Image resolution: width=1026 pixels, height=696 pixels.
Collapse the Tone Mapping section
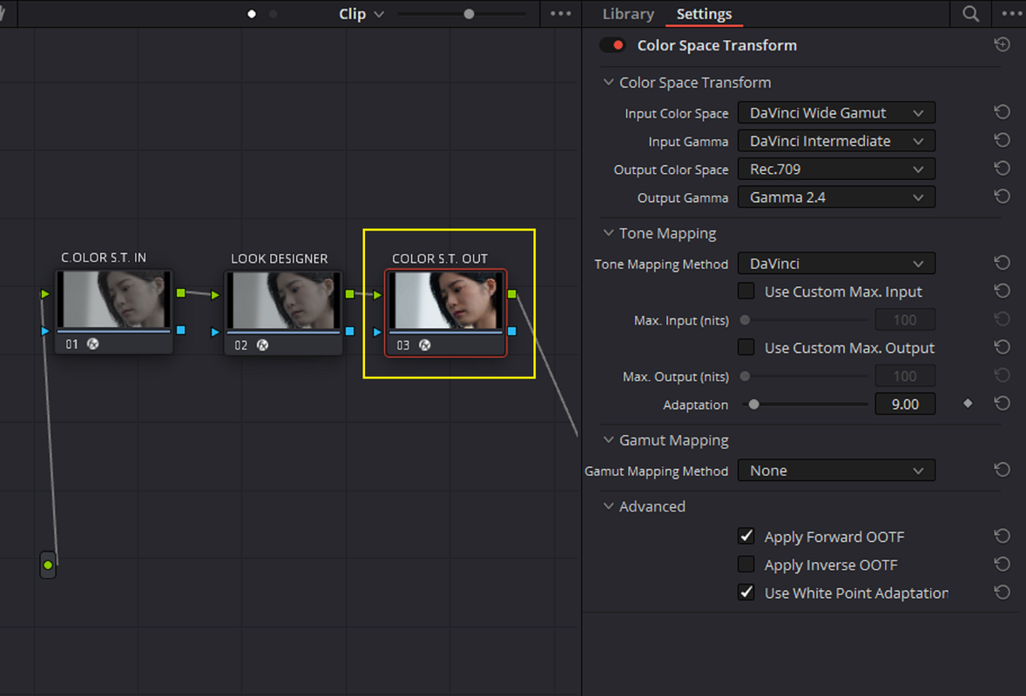609,233
